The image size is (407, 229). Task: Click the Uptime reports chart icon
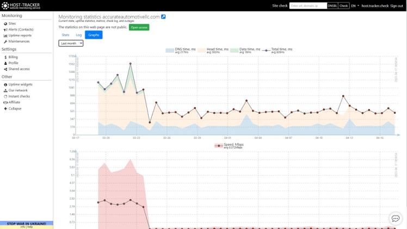click(x=5, y=35)
